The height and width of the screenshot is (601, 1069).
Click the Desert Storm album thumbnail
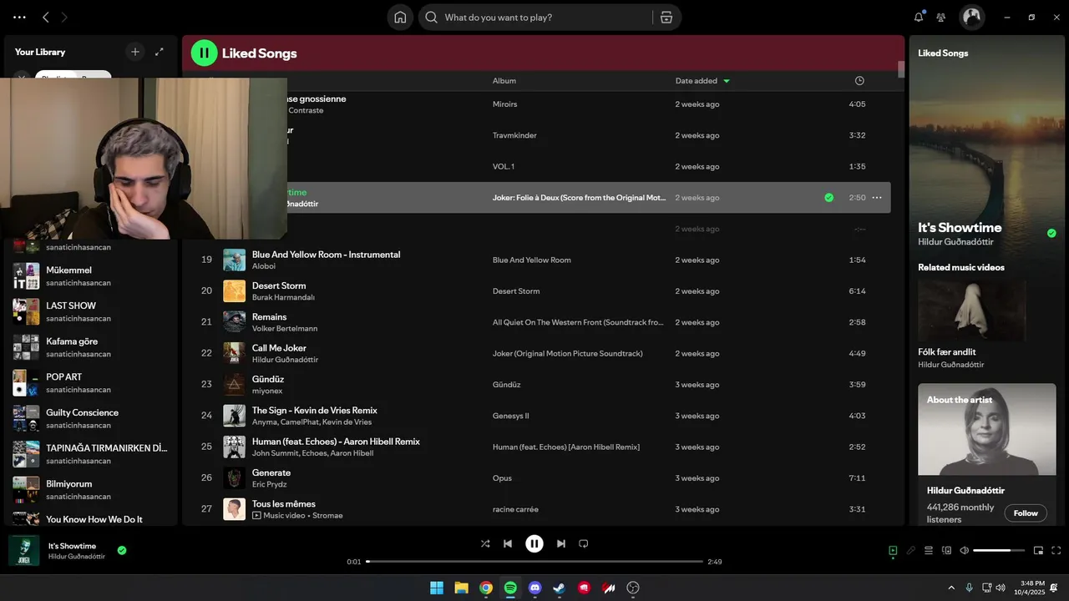point(234,290)
